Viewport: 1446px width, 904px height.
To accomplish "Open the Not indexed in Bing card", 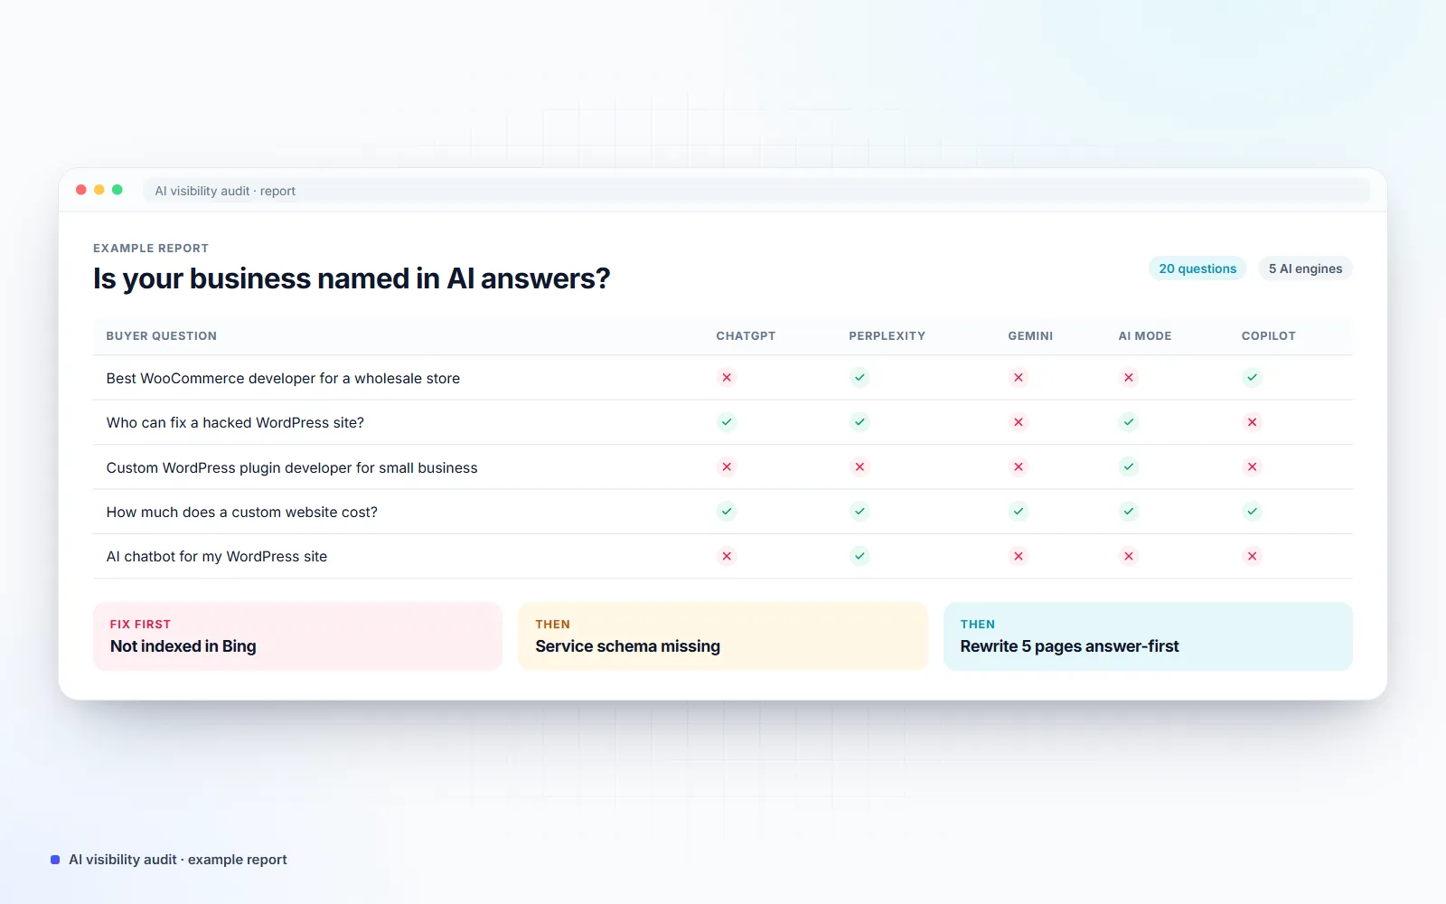I will point(297,636).
